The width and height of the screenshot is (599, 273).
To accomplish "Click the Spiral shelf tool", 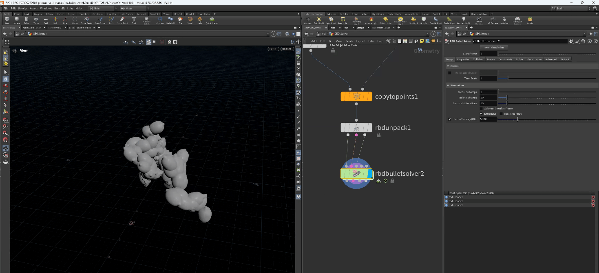I will click(190, 20).
